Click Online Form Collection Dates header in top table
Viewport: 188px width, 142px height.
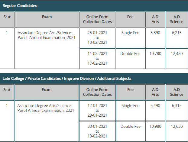[97, 19]
